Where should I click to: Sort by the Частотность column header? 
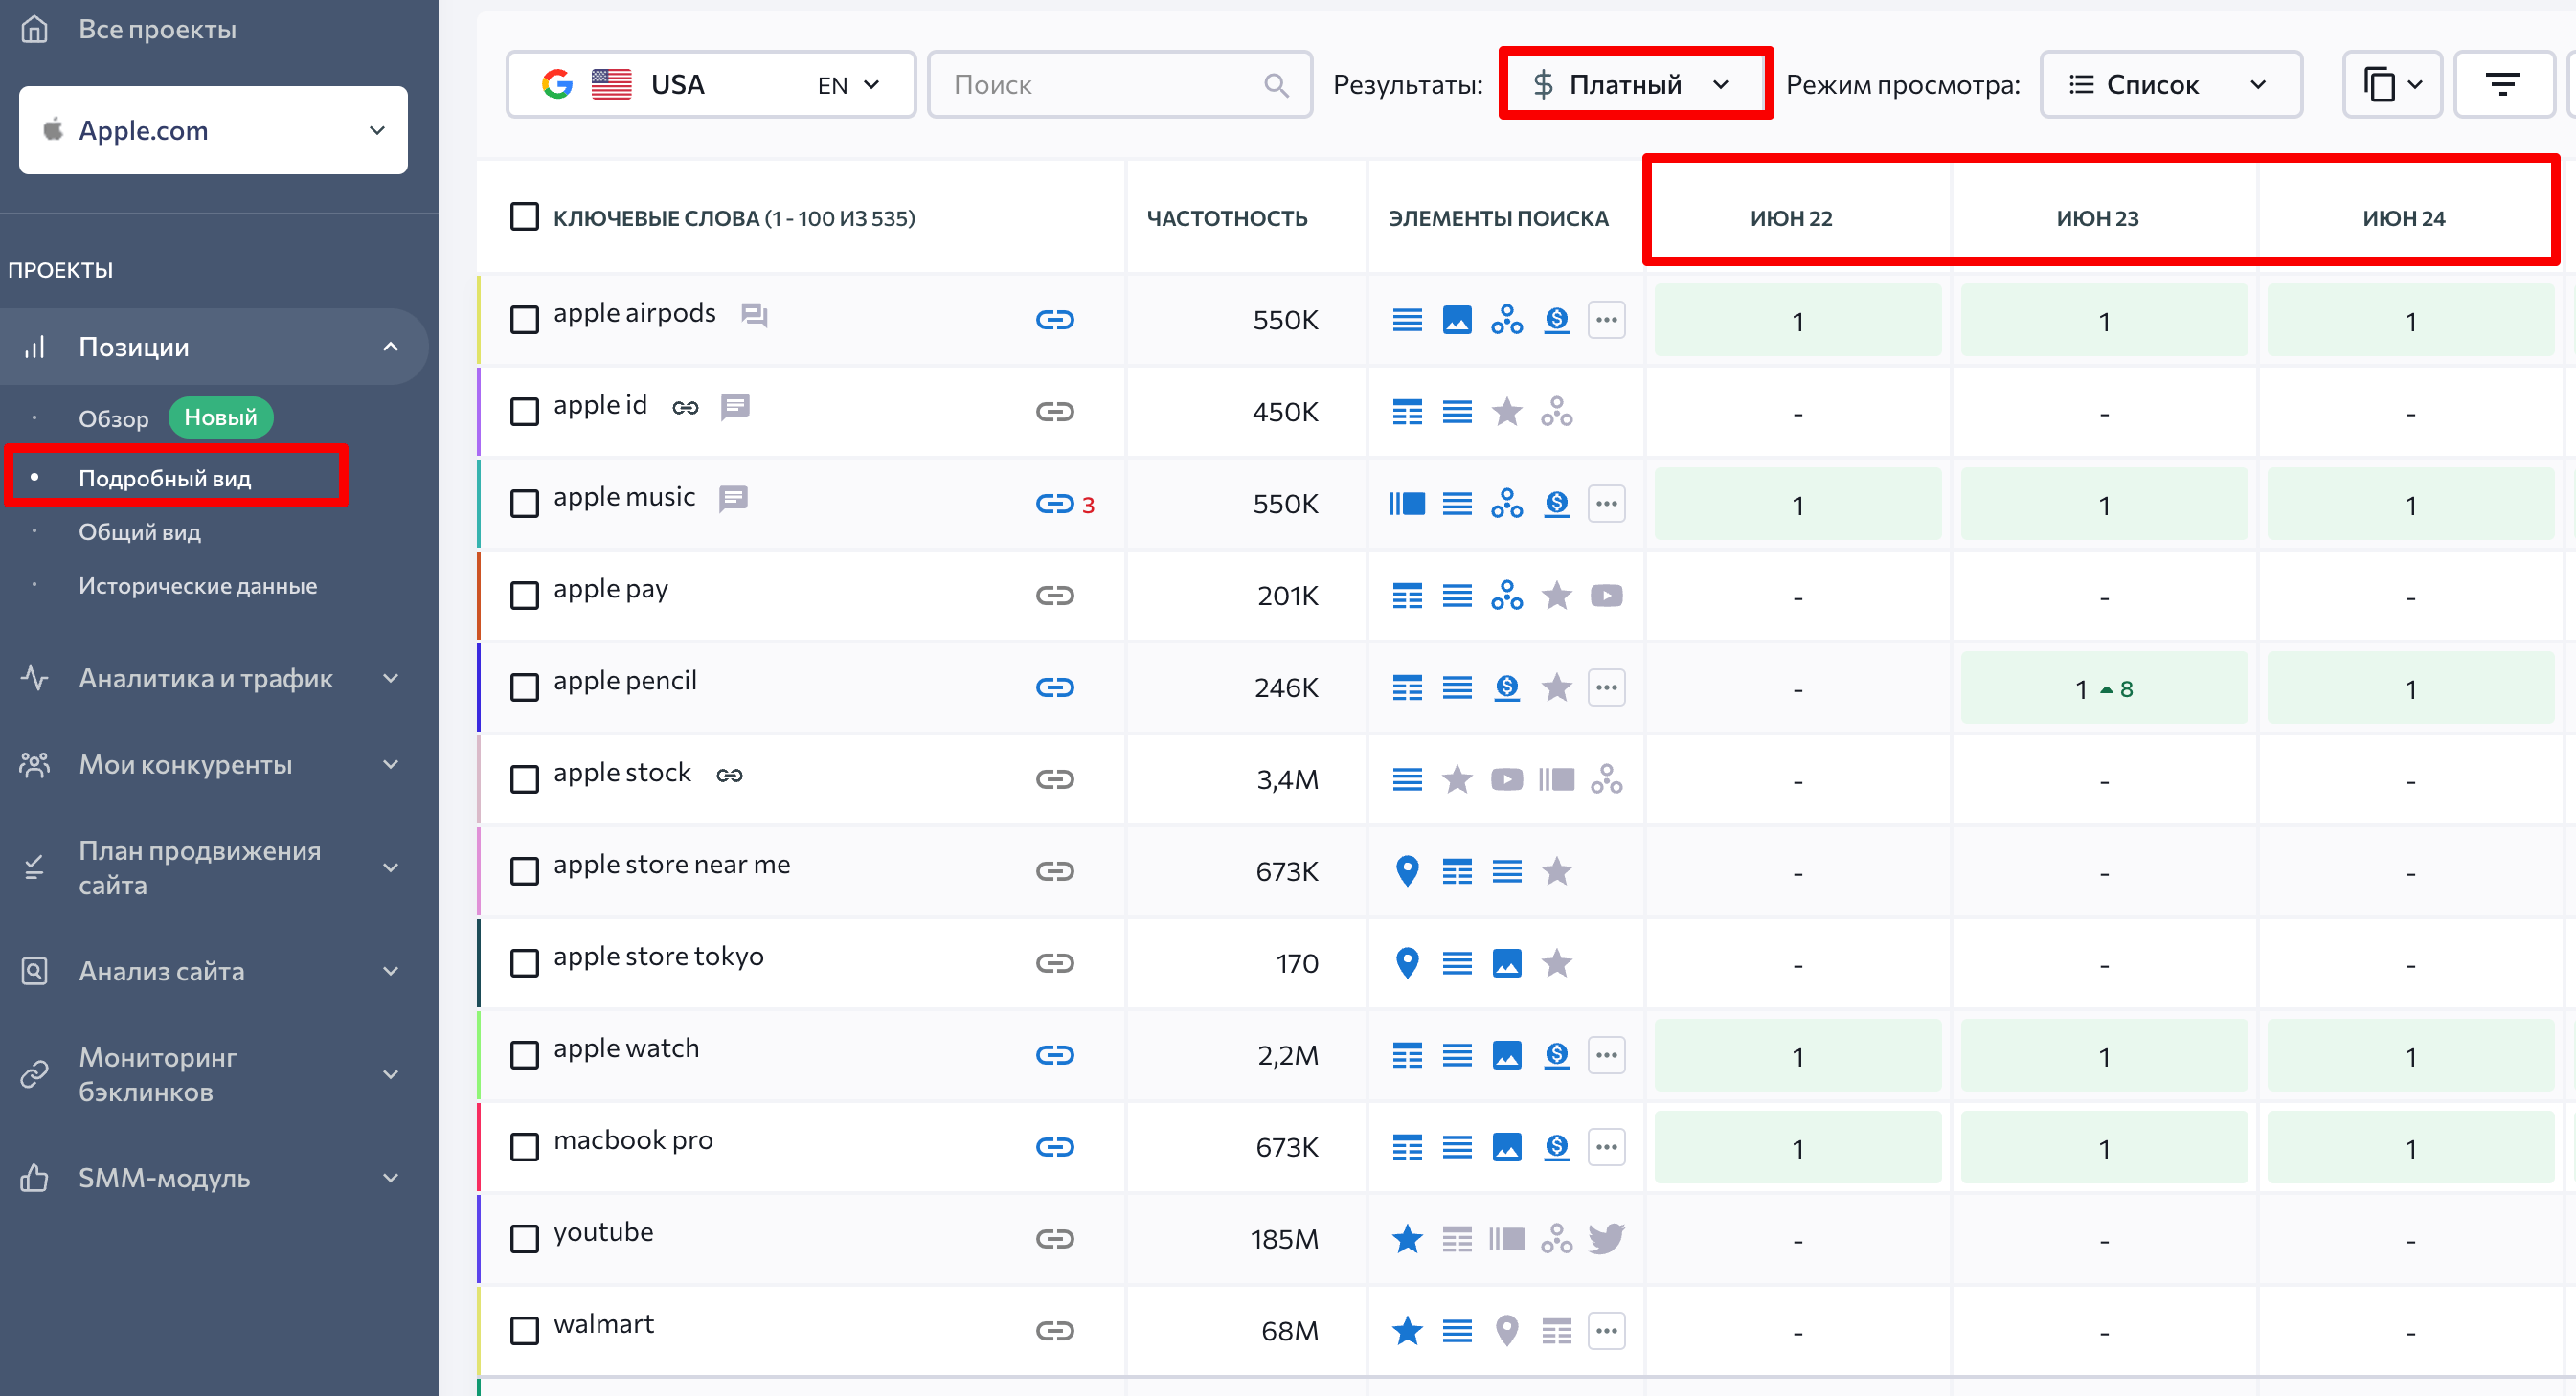(x=1227, y=218)
